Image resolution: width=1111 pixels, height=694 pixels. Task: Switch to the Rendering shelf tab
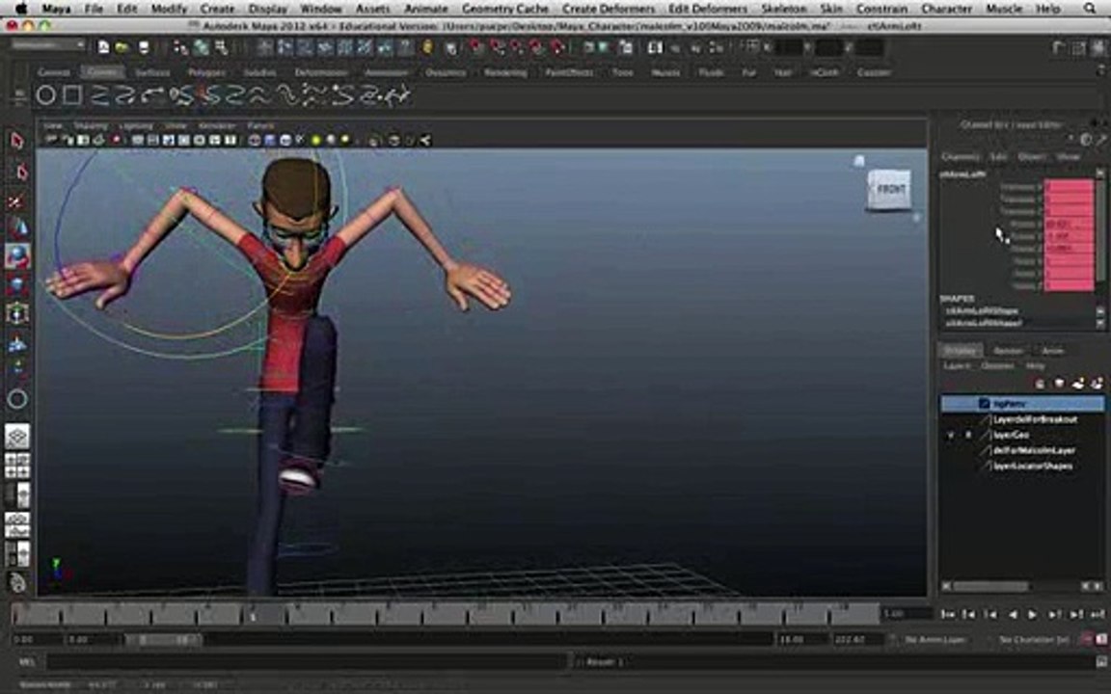(x=506, y=72)
